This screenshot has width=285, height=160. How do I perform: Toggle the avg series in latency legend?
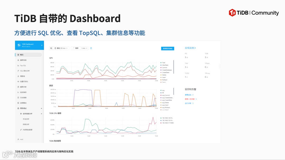pos(163,90)
